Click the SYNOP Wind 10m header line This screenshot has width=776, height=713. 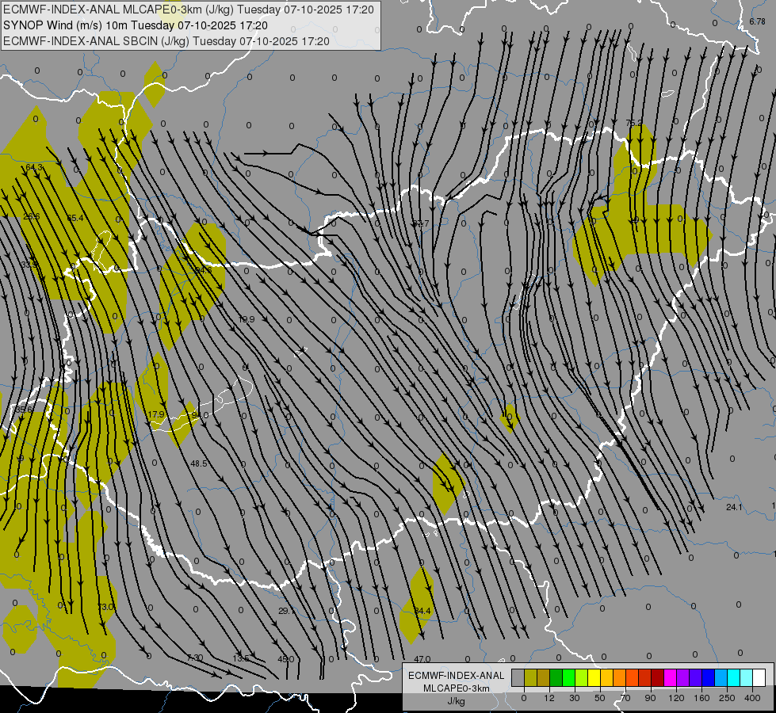pos(136,25)
